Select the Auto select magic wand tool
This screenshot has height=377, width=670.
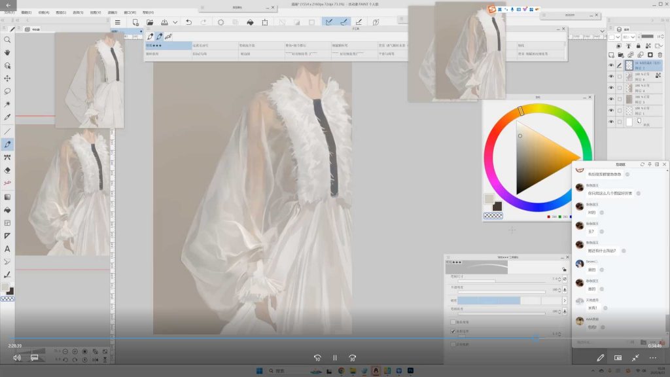[7, 105]
